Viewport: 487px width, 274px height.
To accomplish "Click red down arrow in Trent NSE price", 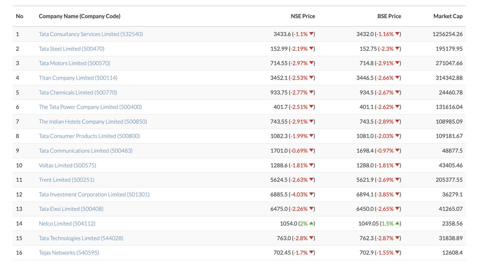I will [x=311, y=180].
